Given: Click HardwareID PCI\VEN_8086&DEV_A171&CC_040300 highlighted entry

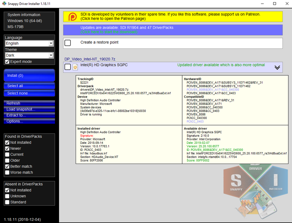Looking at the screenshot, I should pos(213,89).
